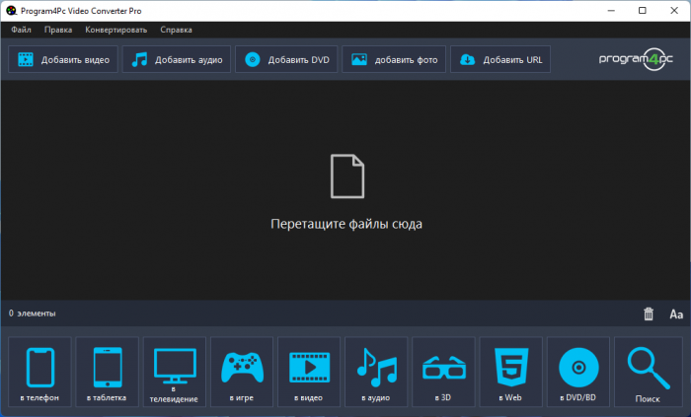Open the Правка menu
The width and height of the screenshot is (691, 417).
(x=58, y=30)
